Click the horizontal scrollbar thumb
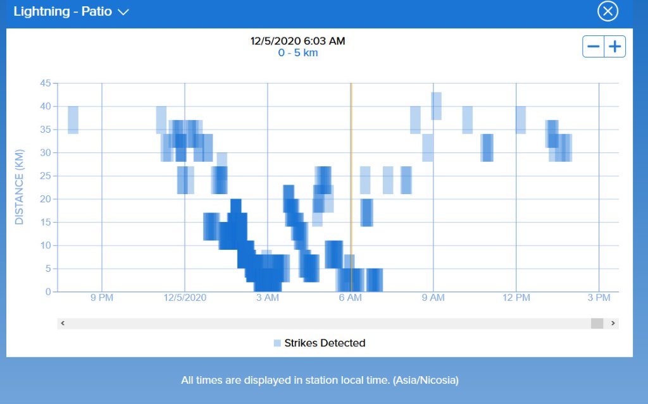 [x=597, y=323]
